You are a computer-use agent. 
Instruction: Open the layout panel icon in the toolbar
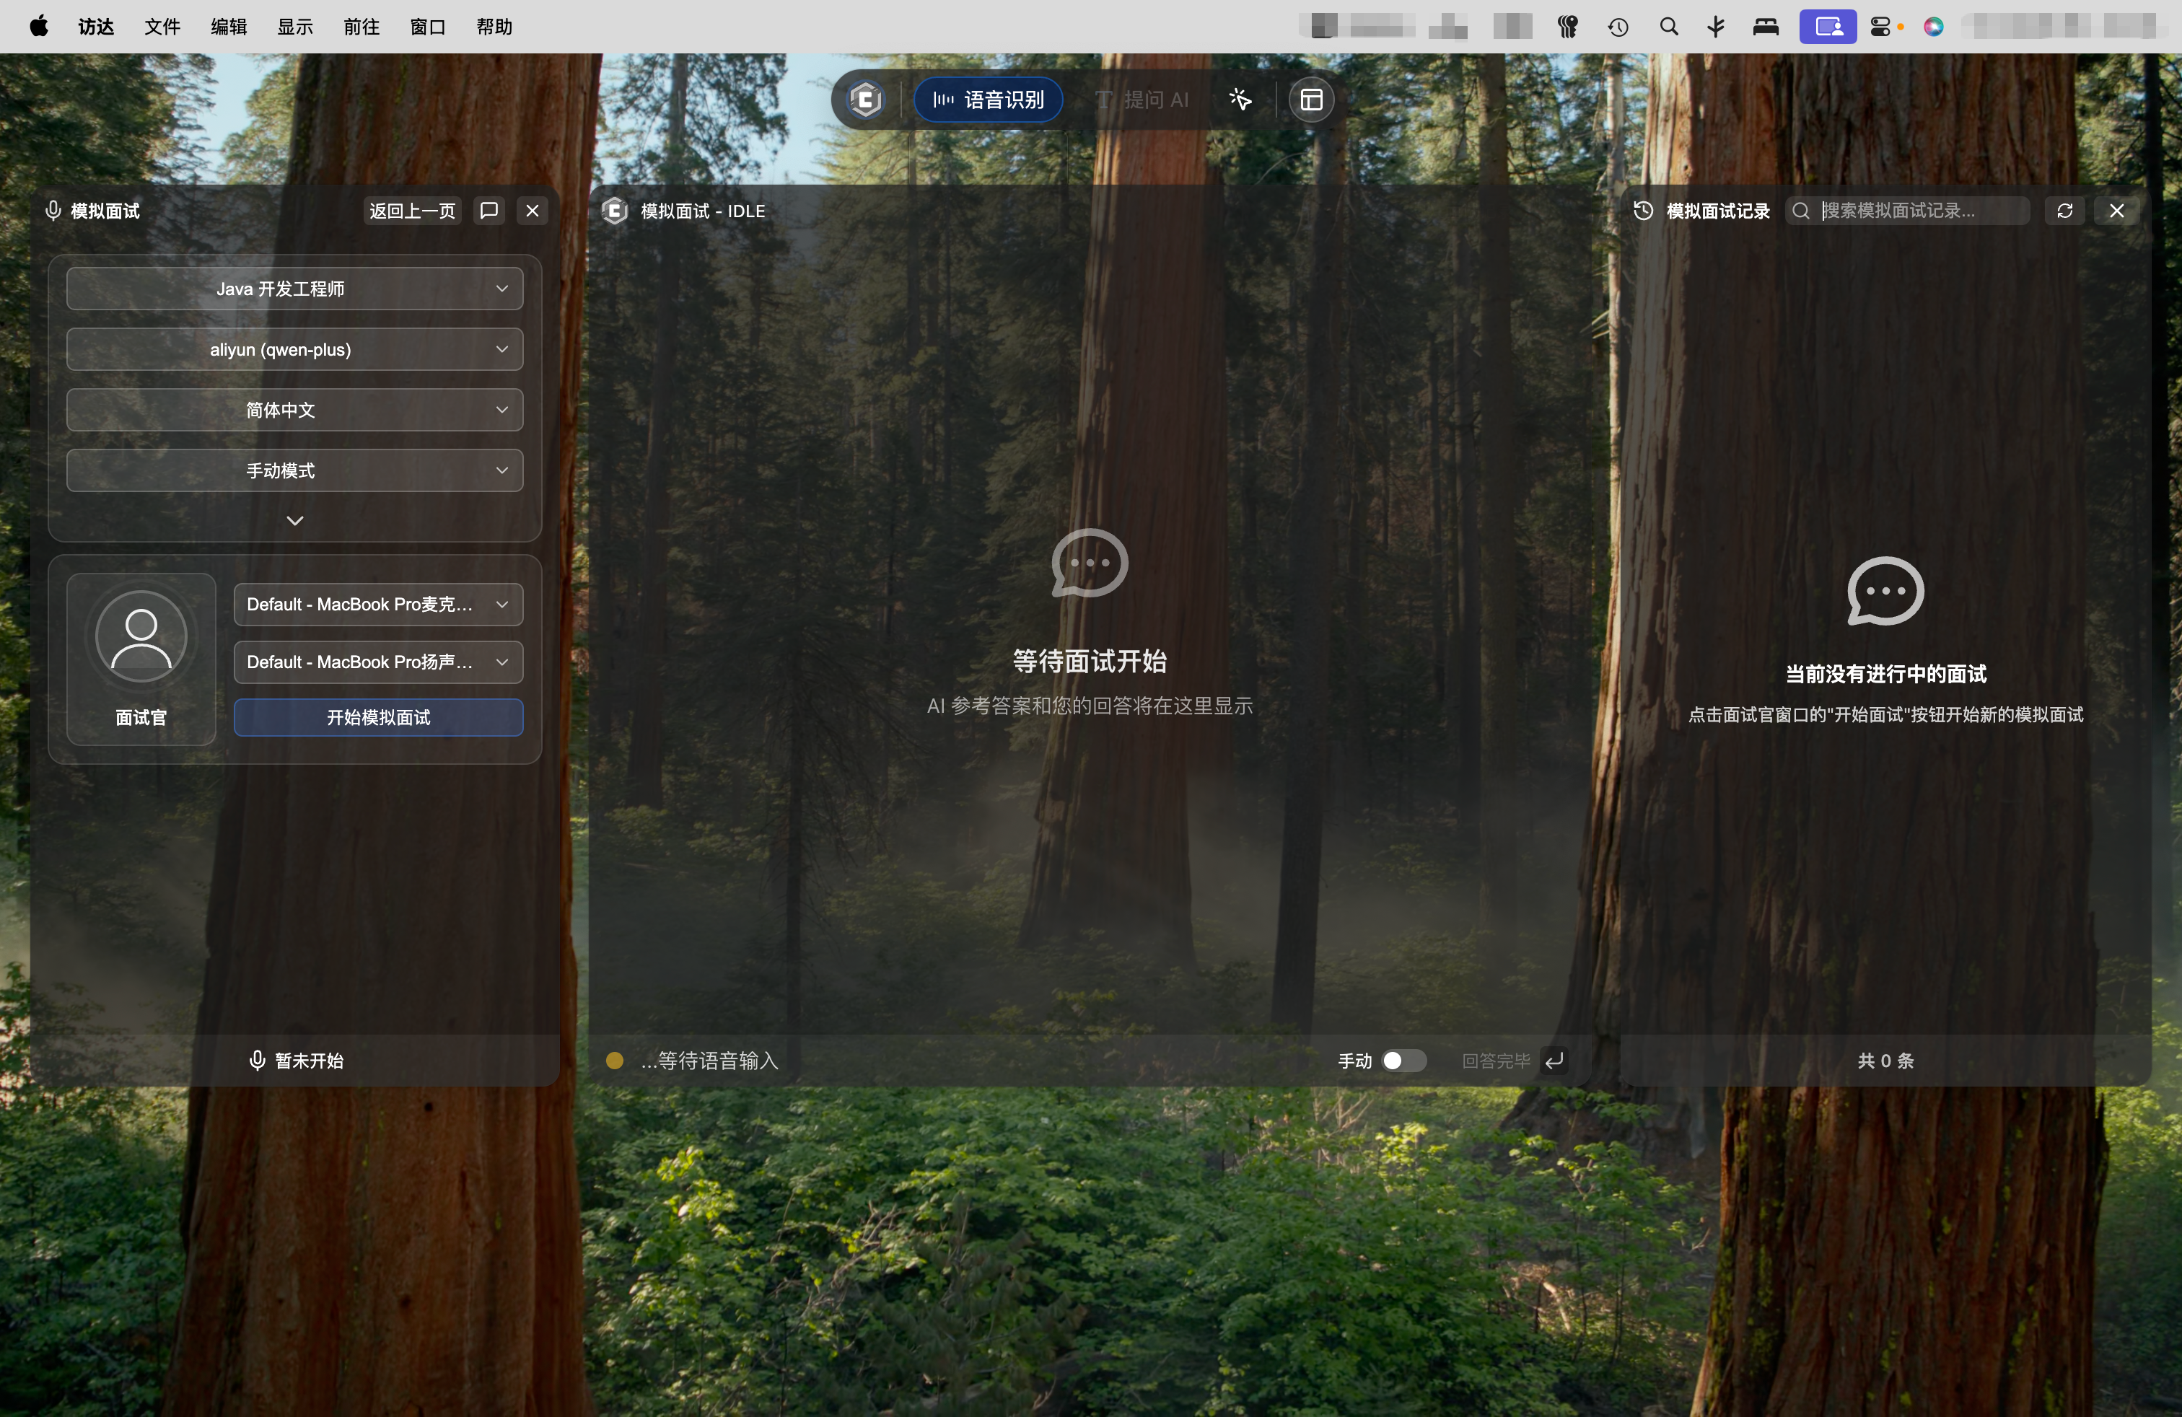tap(1311, 99)
